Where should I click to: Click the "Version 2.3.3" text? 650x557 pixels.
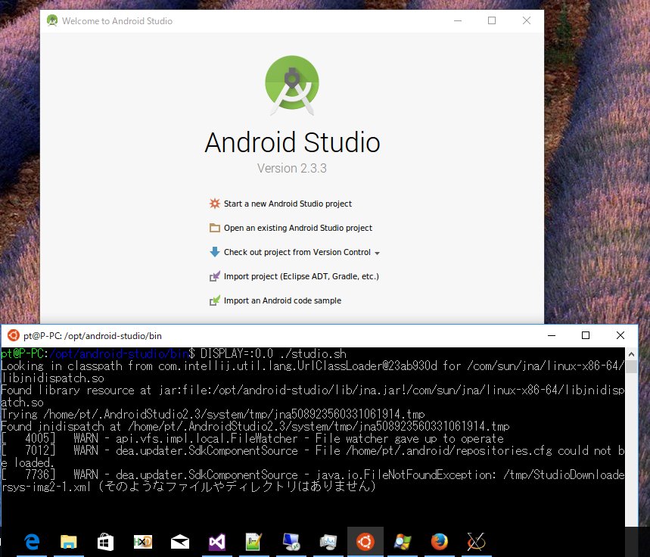coord(292,168)
